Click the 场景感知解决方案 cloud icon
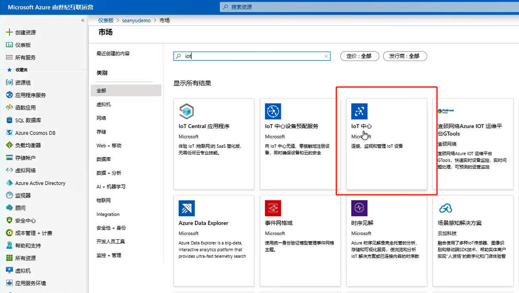The image size is (519, 293). coord(445,209)
